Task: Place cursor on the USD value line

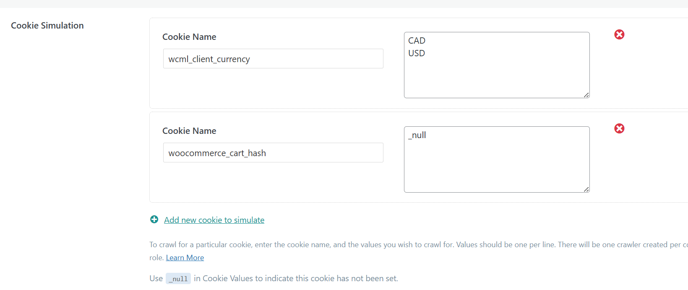Action: tap(417, 53)
